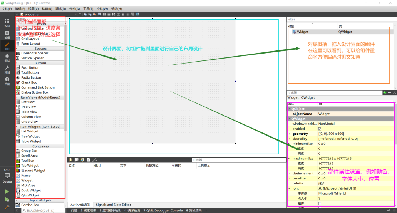The height and width of the screenshot is (213, 397).
Task: Open the 项目 (Projects) mode wrench icon
Action: (7, 70)
